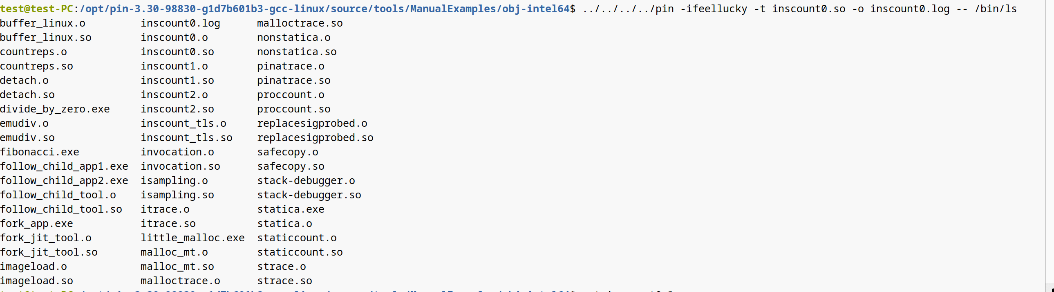Viewport: 1054px width, 292px height.
Task: Click the test@test-PC prompt text
Action: 36,9
